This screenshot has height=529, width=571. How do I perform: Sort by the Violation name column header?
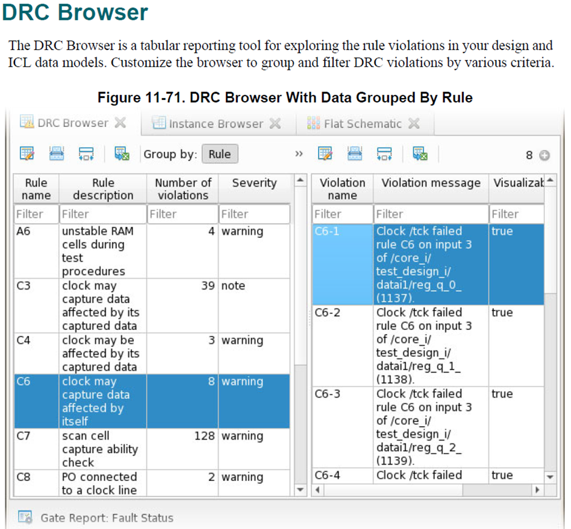[x=343, y=189]
